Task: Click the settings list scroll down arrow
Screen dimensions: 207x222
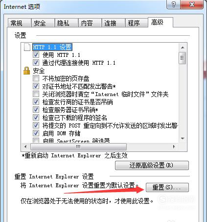Action: tap(183, 139)
